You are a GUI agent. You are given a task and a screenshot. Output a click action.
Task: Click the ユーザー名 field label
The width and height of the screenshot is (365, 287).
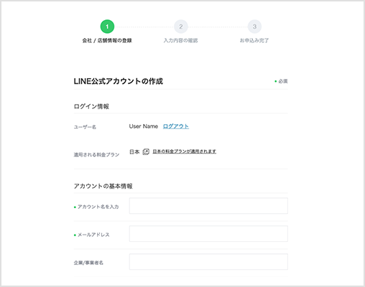pos(85,127)
